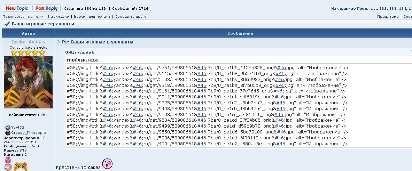Open 'Подписаться на тему' to subscribe

tap(23, 16)
